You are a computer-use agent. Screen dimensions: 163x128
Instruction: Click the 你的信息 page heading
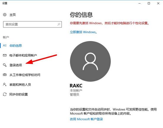coord(81,15)
